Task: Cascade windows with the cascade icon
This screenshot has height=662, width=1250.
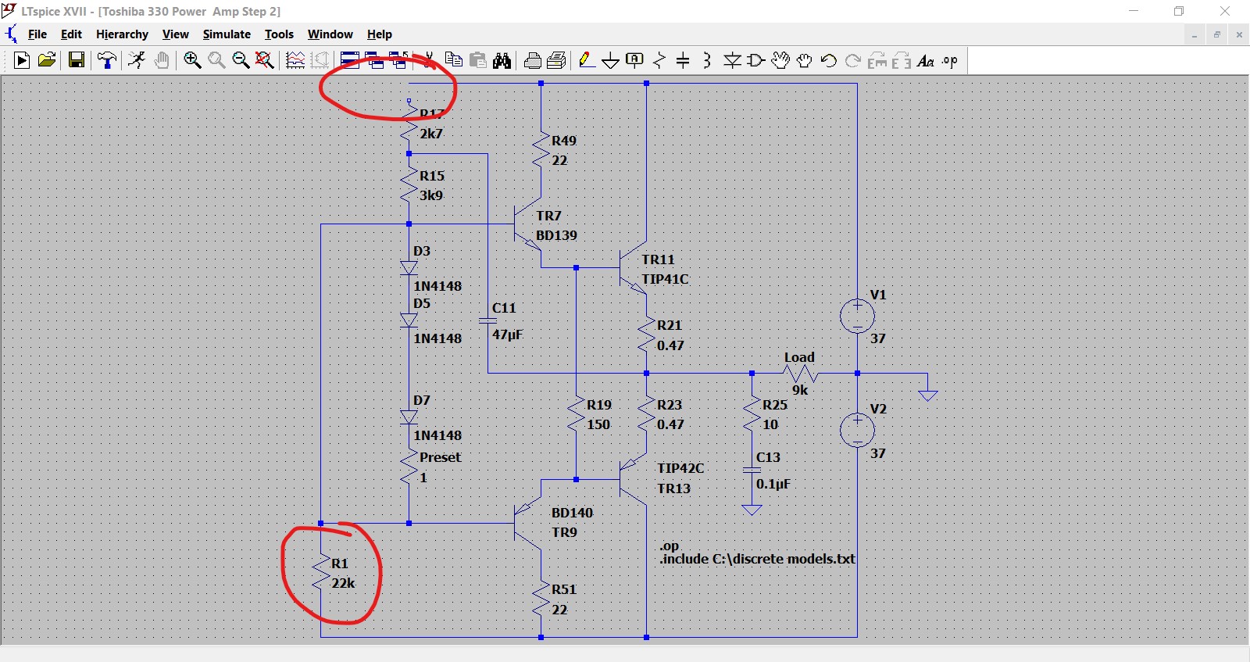Action: point(375,60)
